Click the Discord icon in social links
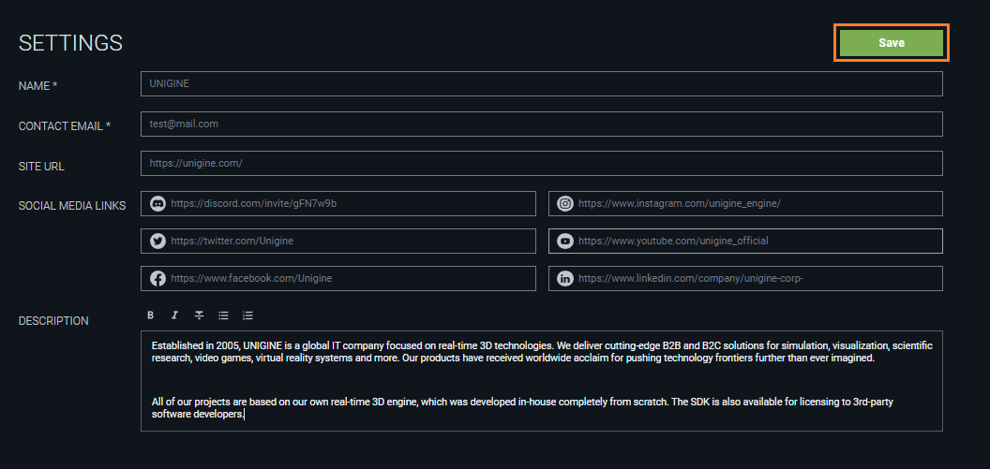The height and width of the screenshot is (469, 990). [x=157, y=204]
